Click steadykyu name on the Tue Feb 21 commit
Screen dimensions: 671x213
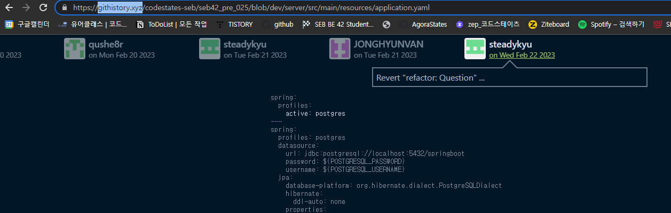pyautogui.click(x=245, y=44)
